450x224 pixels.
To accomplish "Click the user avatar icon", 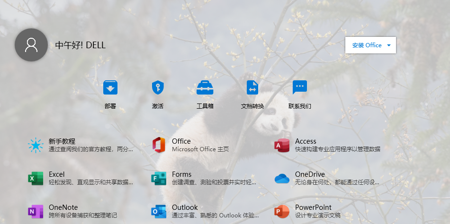I will click(x=31, y=45).
